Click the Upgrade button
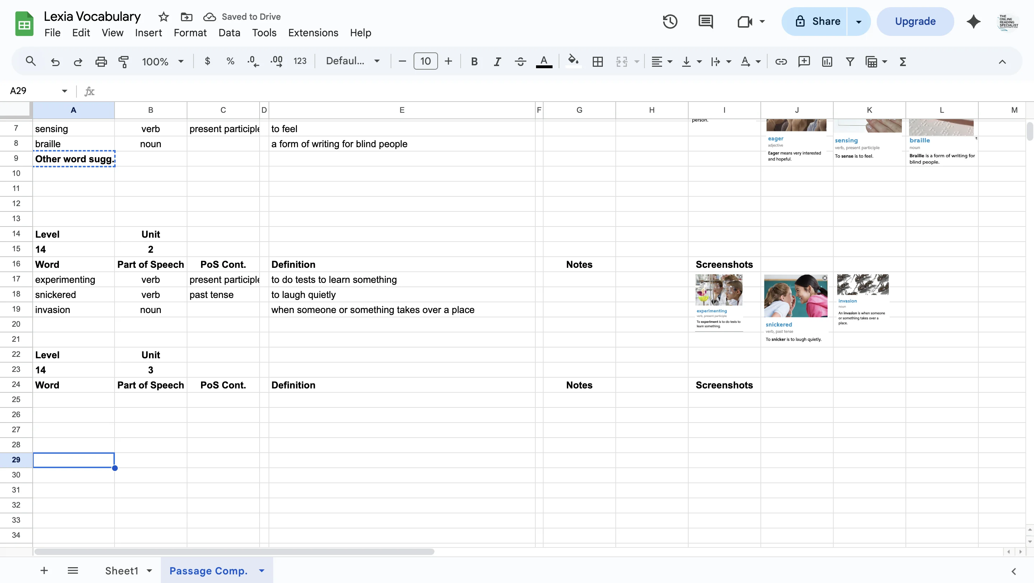The height and width of the screenshot is (583, 1034). 915,21
